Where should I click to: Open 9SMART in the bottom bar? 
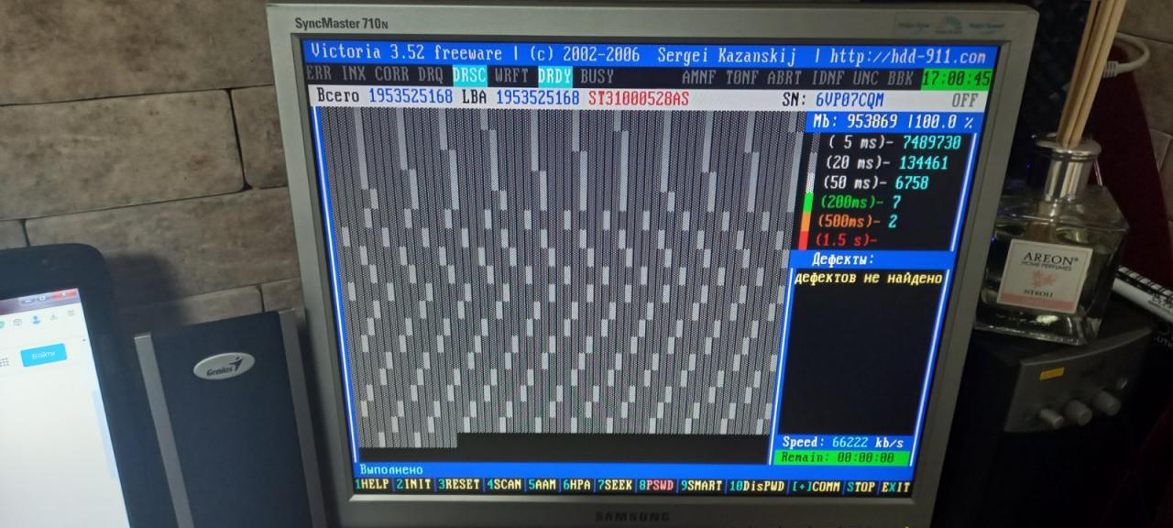pyautogui.click(x=701, y=486)
